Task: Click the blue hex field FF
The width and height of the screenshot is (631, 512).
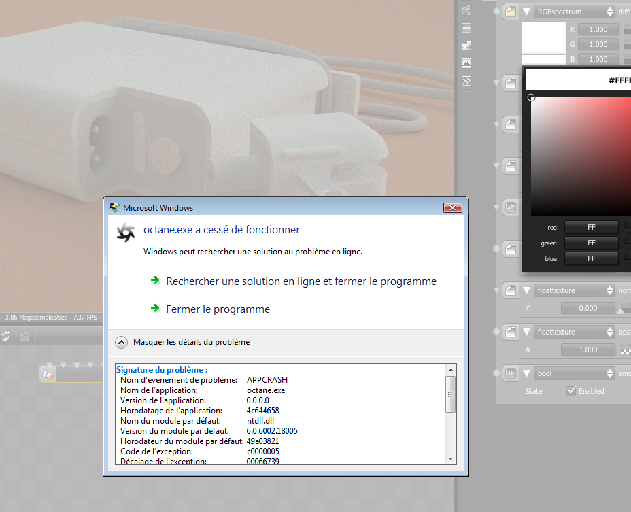Action: (x=591, y=258)
